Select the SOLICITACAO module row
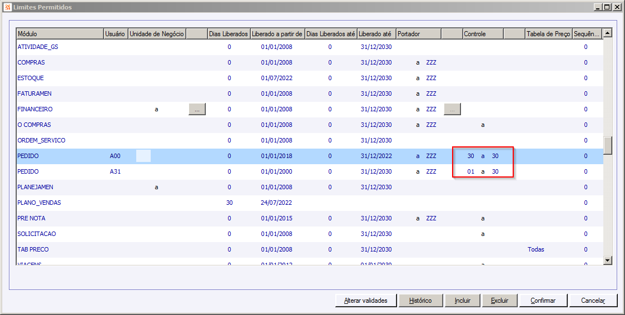 [x=309, y=234]
